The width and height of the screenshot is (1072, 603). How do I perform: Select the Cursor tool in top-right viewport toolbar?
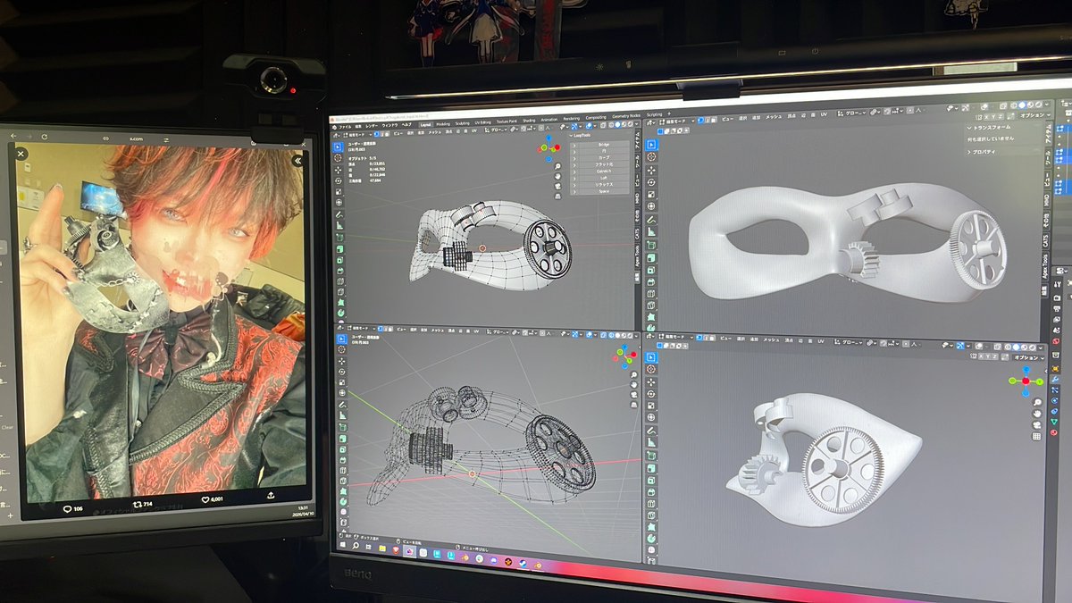pos(651,156)
